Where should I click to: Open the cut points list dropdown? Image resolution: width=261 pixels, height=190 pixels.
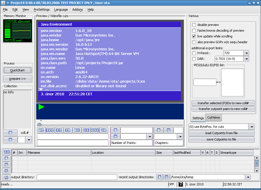tap(150, 136)
